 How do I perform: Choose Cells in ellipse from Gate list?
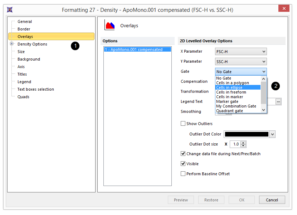229,87
